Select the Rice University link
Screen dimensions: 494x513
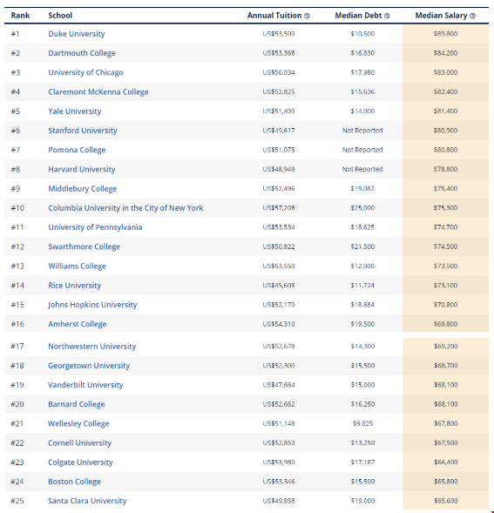(75, 285)
